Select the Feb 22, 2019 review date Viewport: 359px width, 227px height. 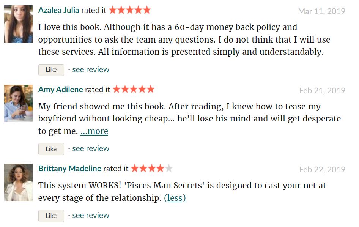pos(322,169)
